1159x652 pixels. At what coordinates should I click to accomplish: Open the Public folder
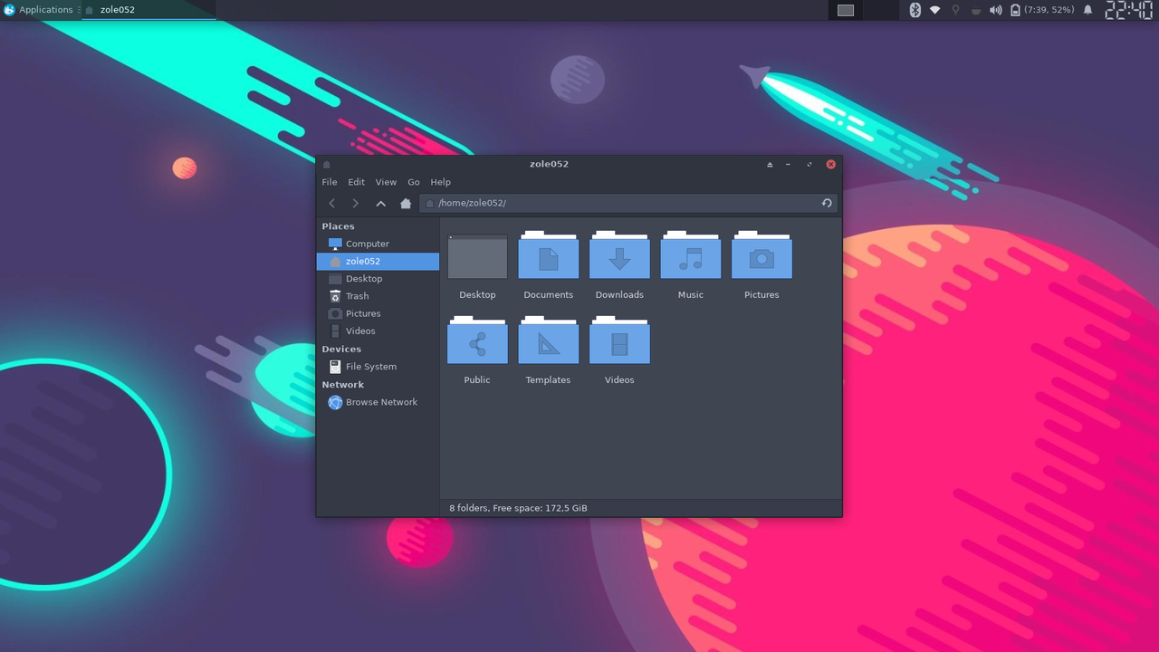(x=477, y=341)
